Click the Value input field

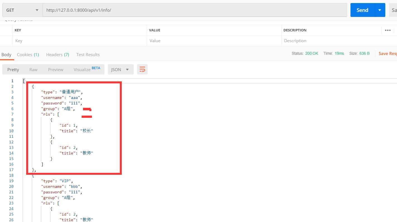click(x=214, y=41)
